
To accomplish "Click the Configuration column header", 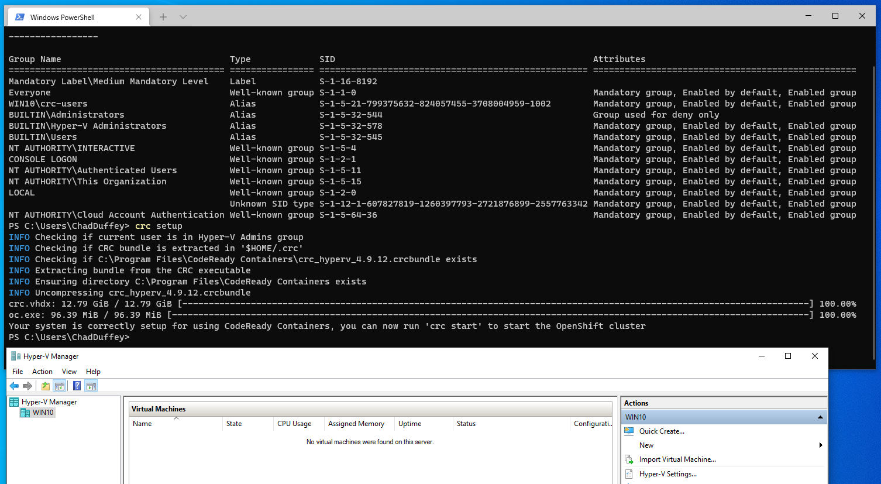I will 591,424.
